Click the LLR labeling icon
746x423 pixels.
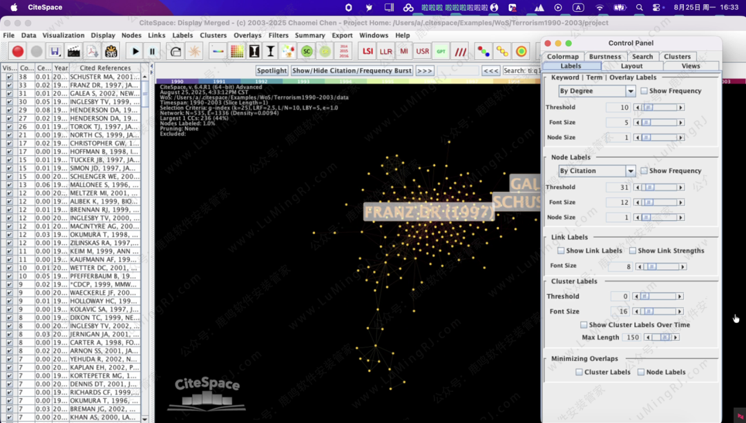(385, 52)
